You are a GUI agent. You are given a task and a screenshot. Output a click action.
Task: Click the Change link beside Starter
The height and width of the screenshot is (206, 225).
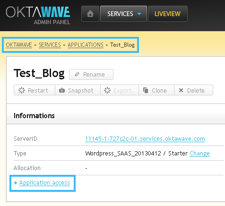[x=199, y=154]
